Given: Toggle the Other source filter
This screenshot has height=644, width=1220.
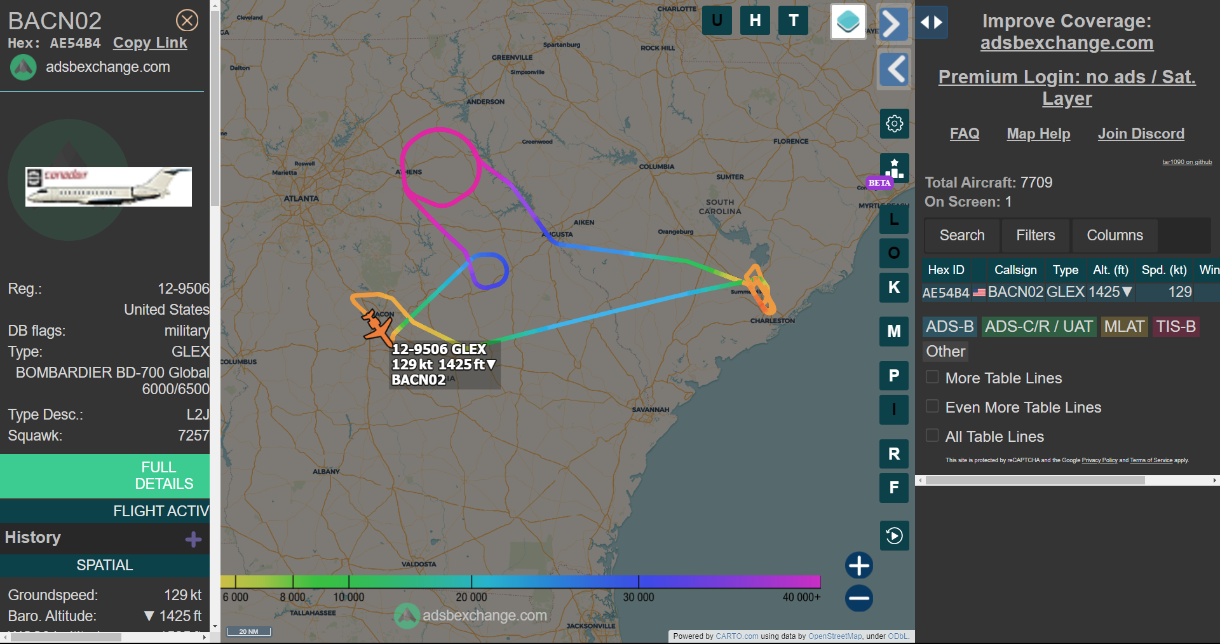Looking at the screenshot, I should tap(945, 352).
